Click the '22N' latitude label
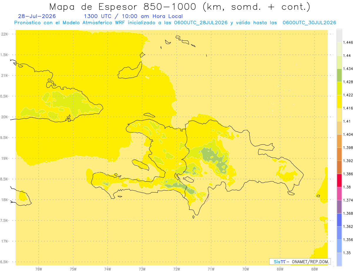353x273 pixels. 5,34
